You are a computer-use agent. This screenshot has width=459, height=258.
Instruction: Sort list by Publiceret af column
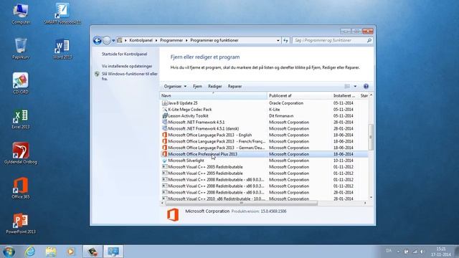[299, 95]
